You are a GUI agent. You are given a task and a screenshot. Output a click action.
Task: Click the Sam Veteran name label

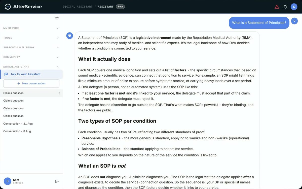18,181
